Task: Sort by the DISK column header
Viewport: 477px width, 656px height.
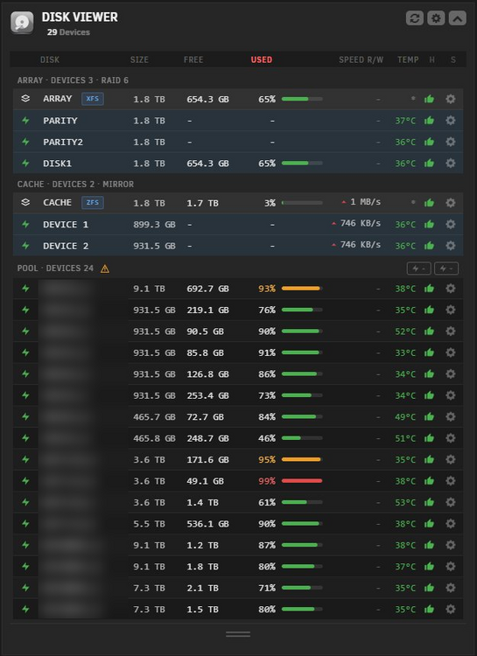Action: (x=50, y=59)
